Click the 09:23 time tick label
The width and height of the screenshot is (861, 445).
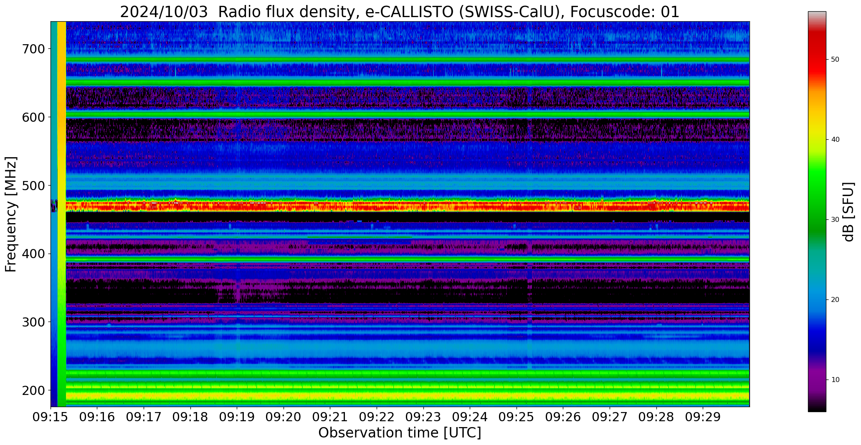[x=423, y=417]
